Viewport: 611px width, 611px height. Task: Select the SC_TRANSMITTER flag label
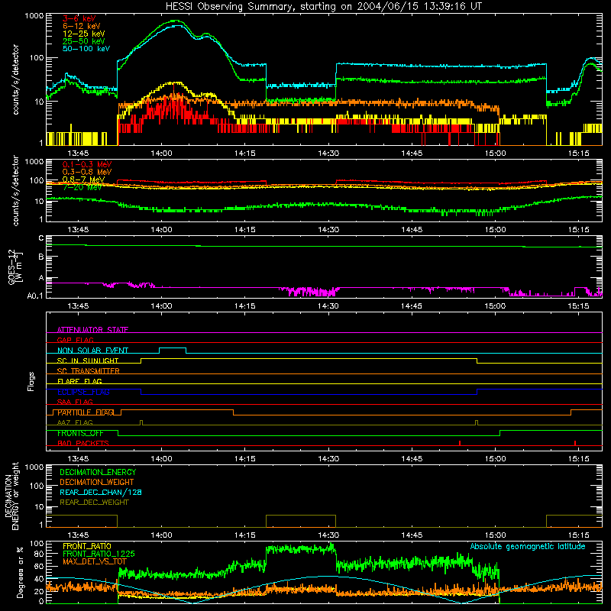click(88, 371)
